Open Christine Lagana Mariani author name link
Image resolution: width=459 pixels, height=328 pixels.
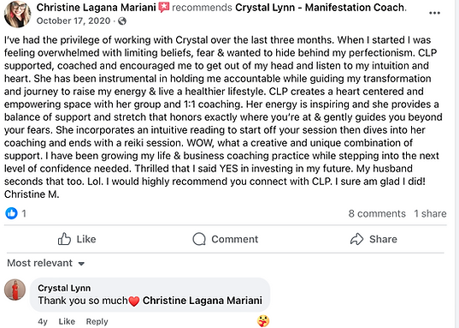pyautogui.click(x=96, y=8)
